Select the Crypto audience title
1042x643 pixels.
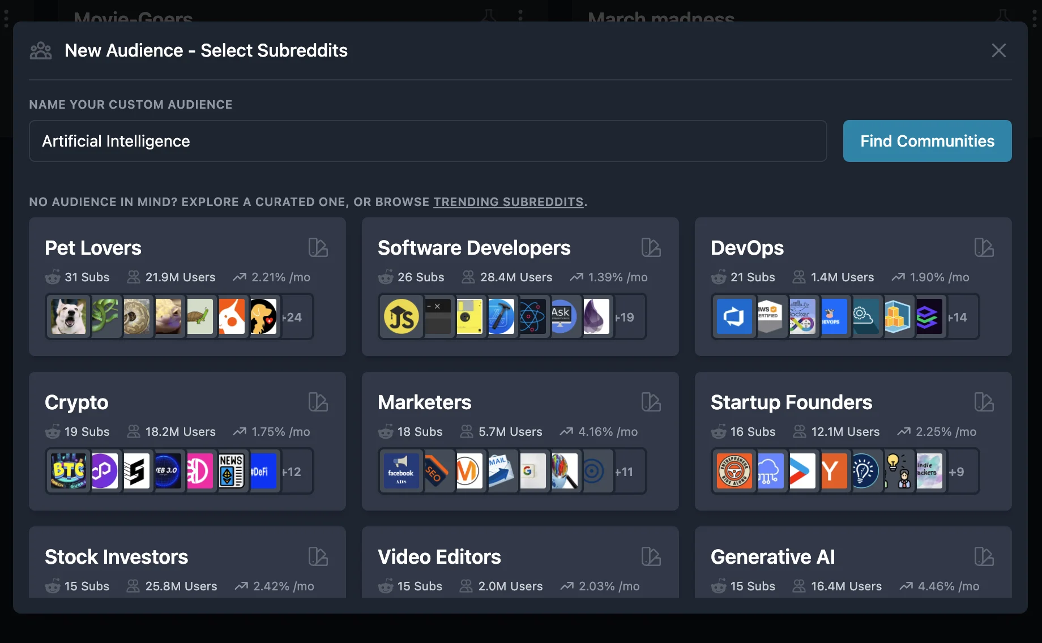click(76, 402)
